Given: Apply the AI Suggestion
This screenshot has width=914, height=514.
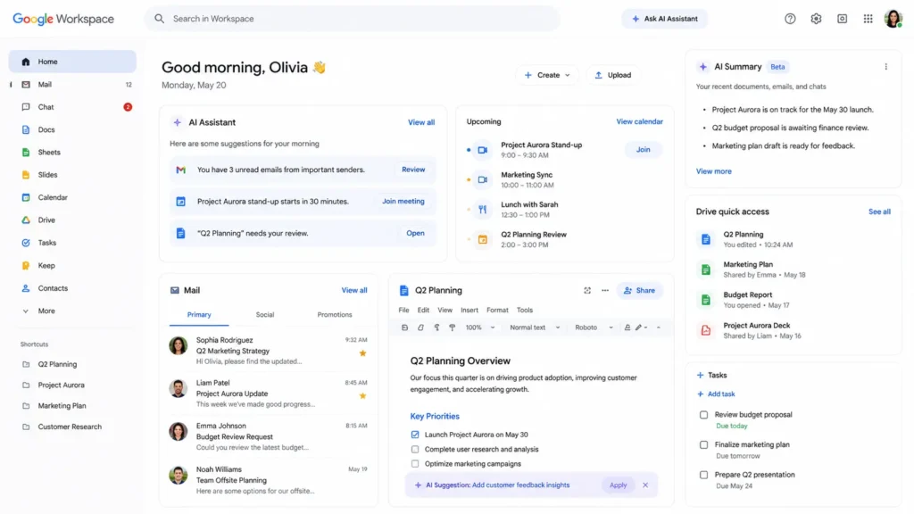Looking at the screenshot, I should tap(618, 485).
